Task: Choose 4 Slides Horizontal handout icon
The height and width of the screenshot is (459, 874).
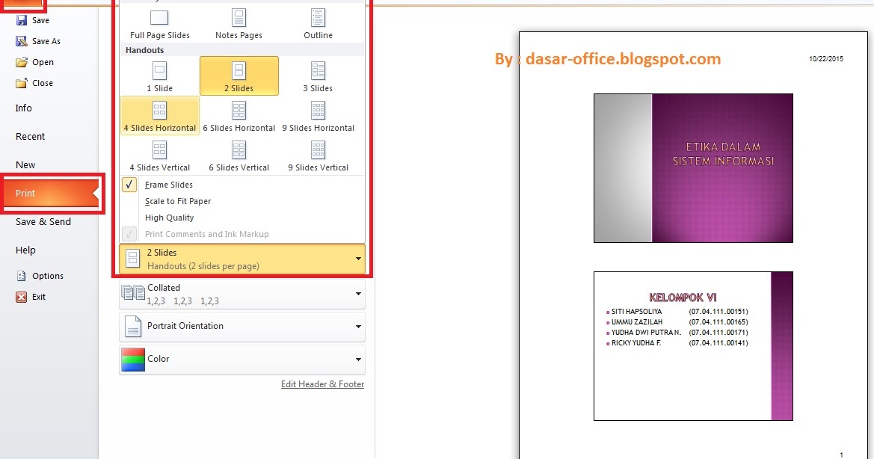Action: [x=159, y=111]
